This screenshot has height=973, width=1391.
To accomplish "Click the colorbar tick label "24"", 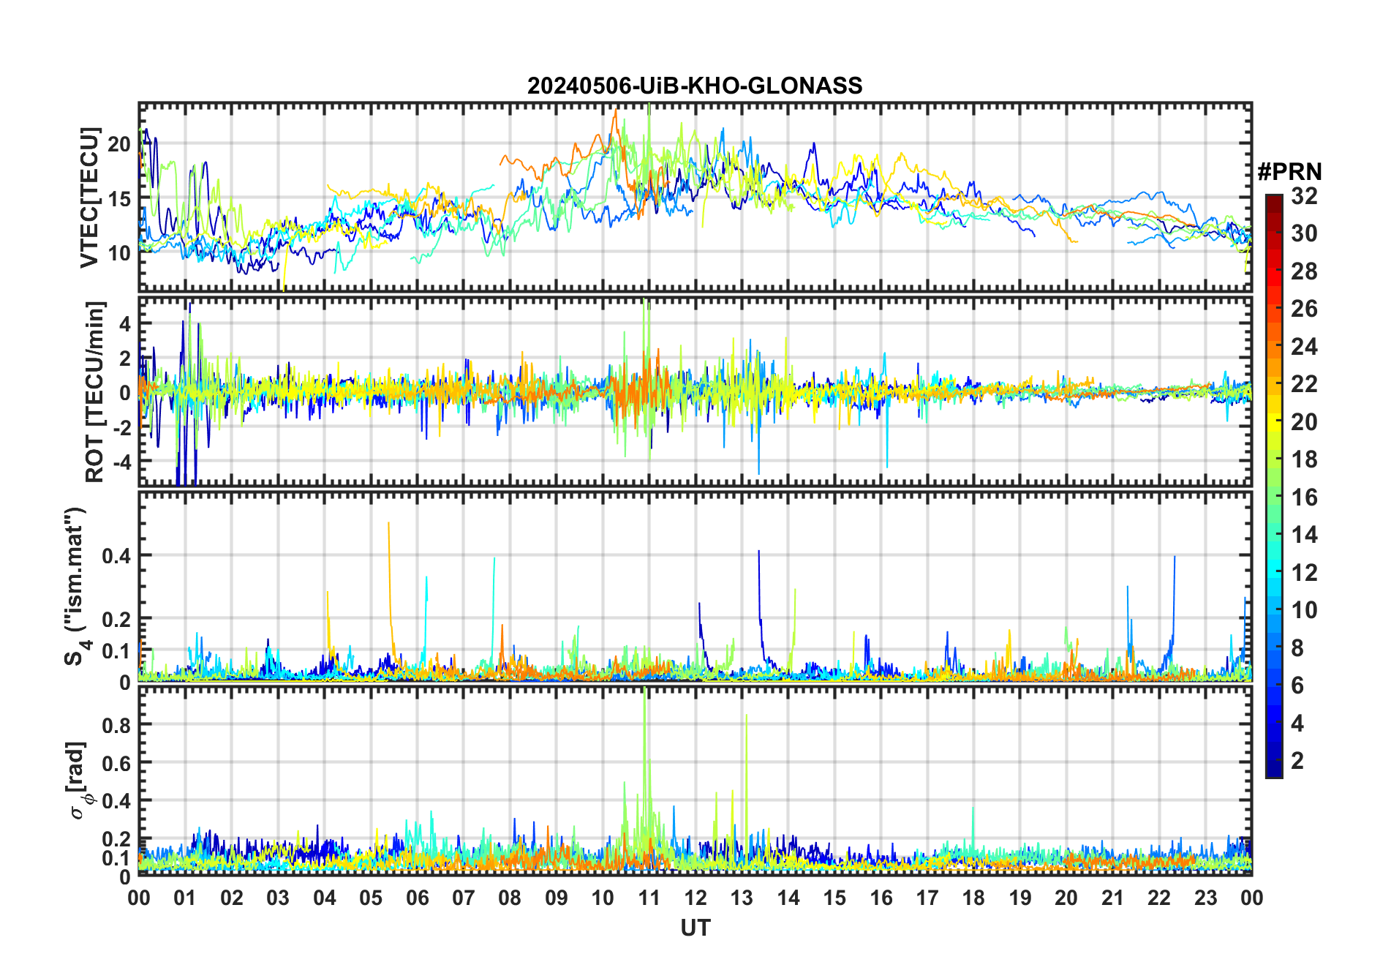I will (x=1305, y=347).
